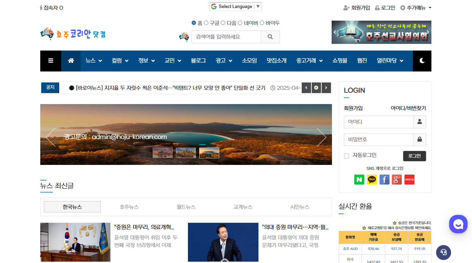Open the 추가메뉴 dropdown
The image size is (472, 263).
click(416, 8)
